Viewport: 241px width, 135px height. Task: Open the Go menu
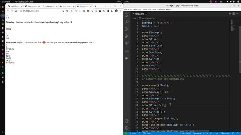[149, 10]
